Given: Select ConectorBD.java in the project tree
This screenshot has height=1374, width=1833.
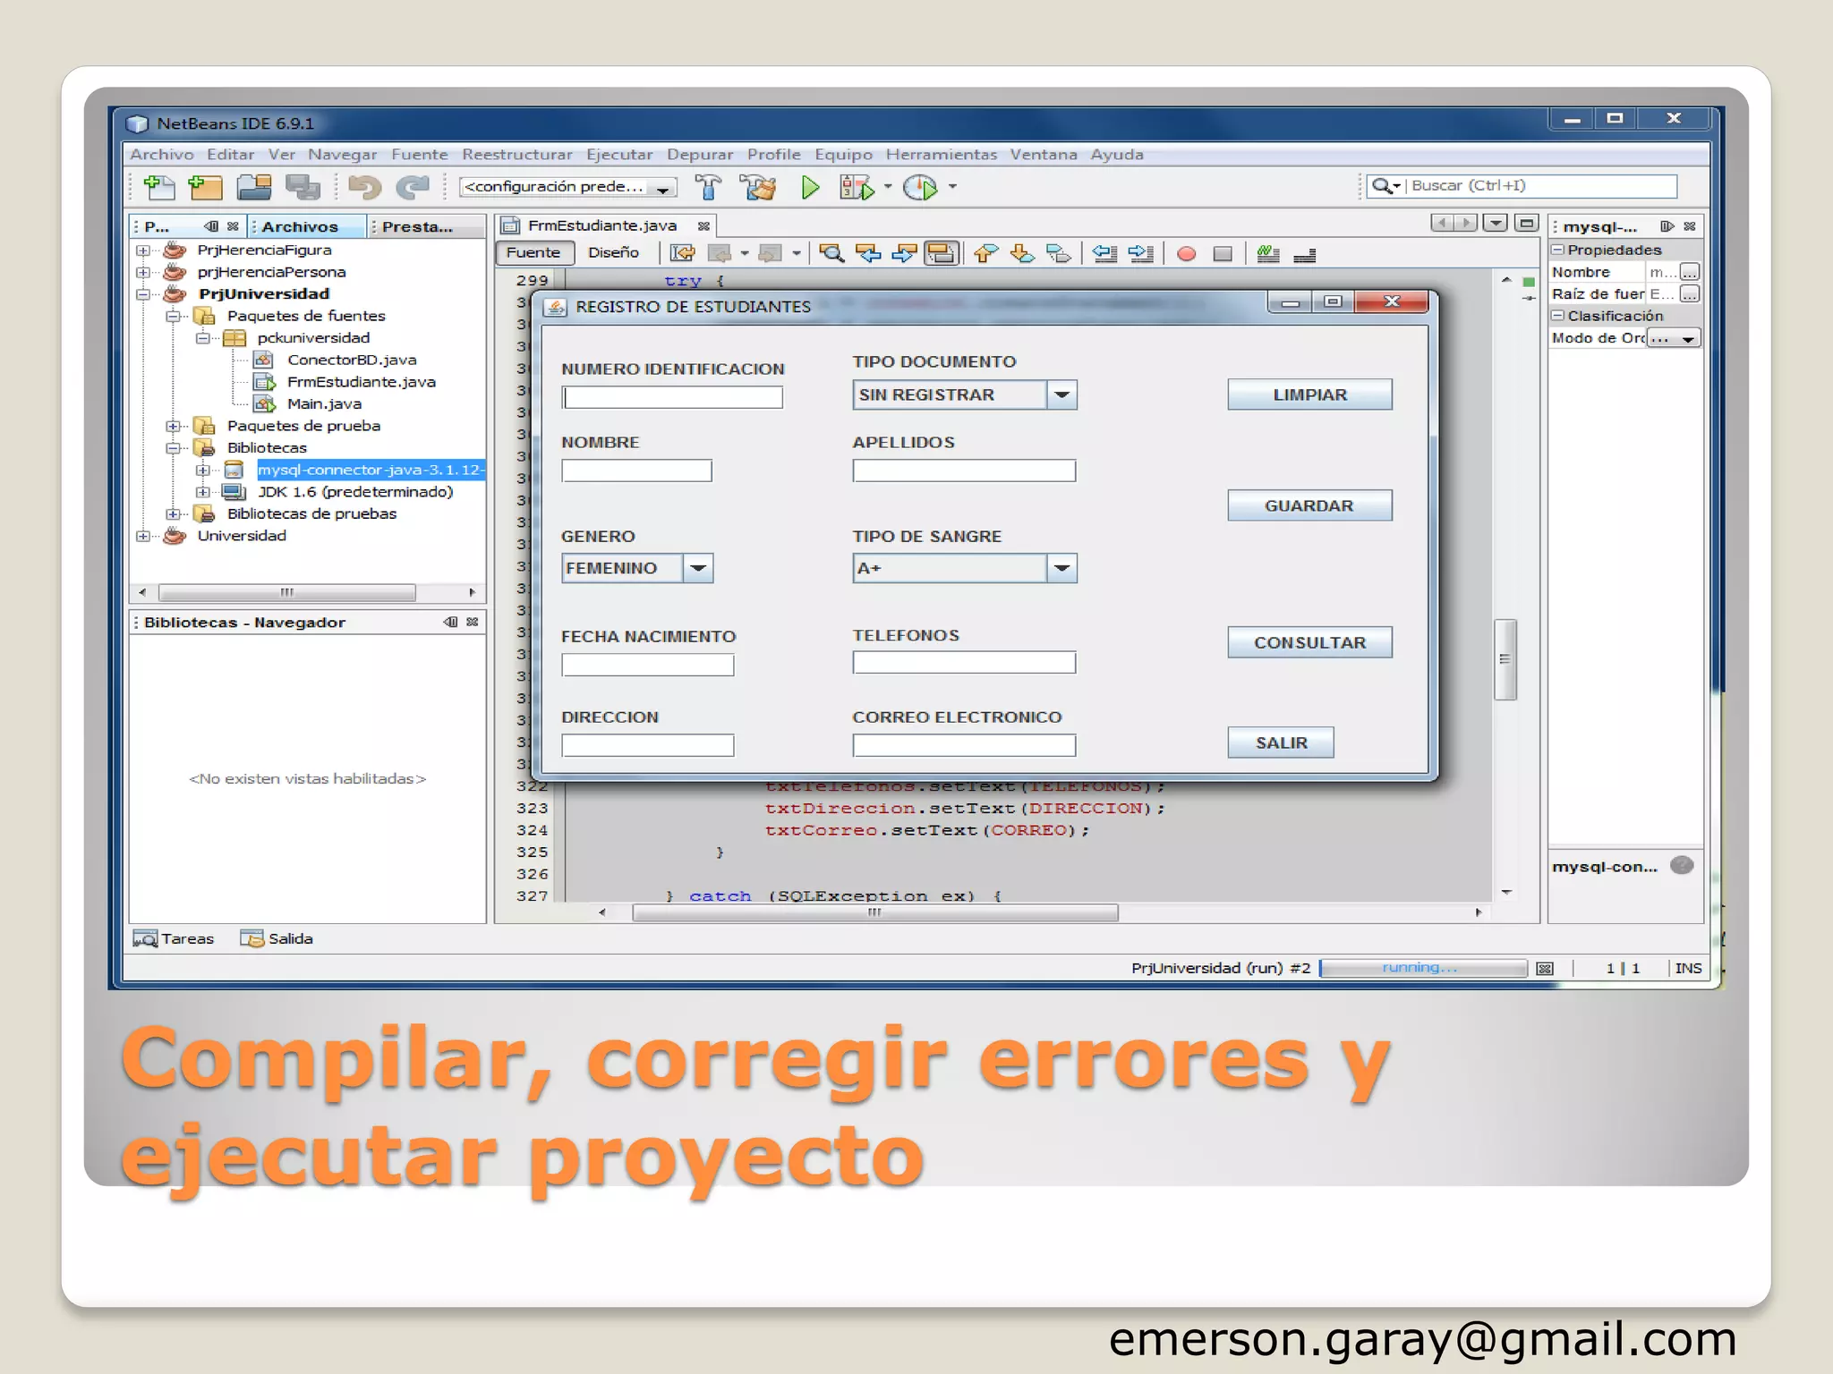Looking at the screenshot, I should 352,360.
